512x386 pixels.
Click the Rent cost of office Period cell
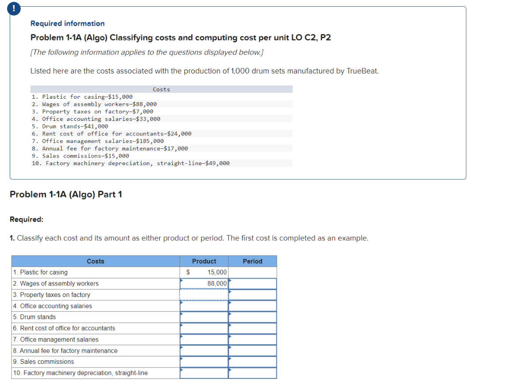252,328
